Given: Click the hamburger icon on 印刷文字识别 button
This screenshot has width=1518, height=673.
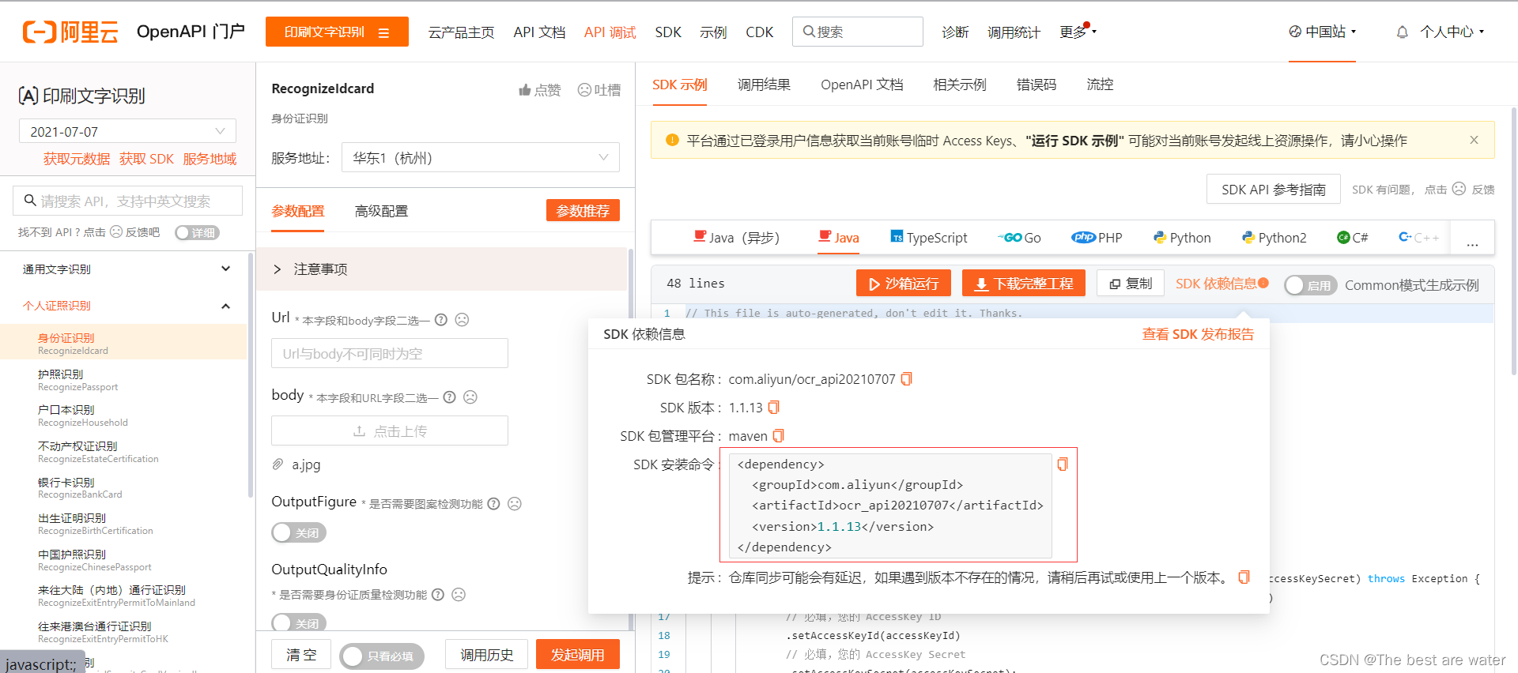Looking at the screenshot, I should 384,32.
